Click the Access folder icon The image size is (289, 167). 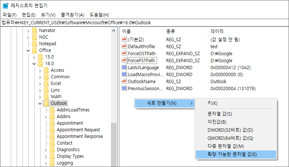pos(46,70)
